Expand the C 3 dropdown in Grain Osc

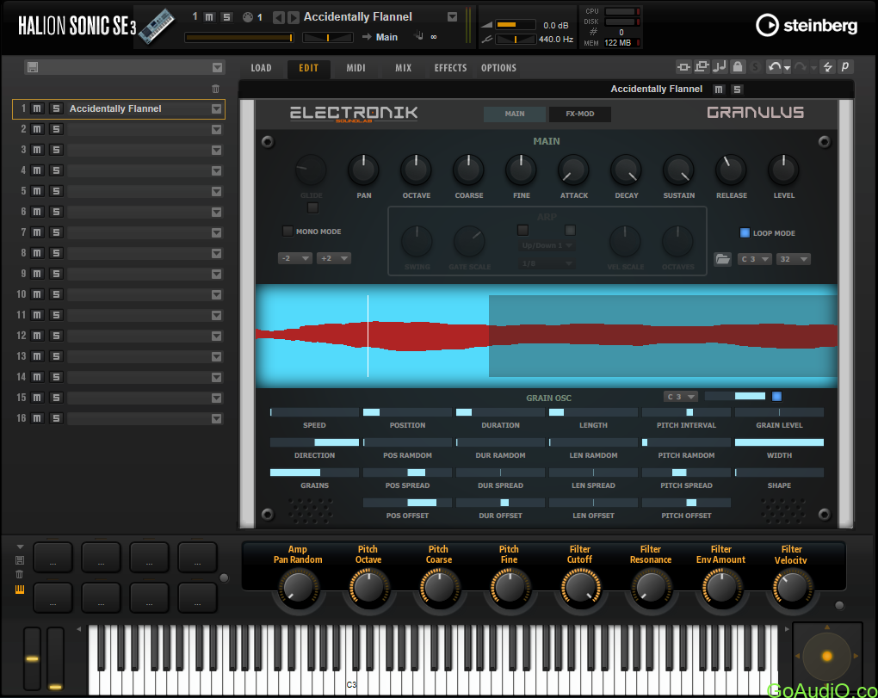[x=680, y=397]
